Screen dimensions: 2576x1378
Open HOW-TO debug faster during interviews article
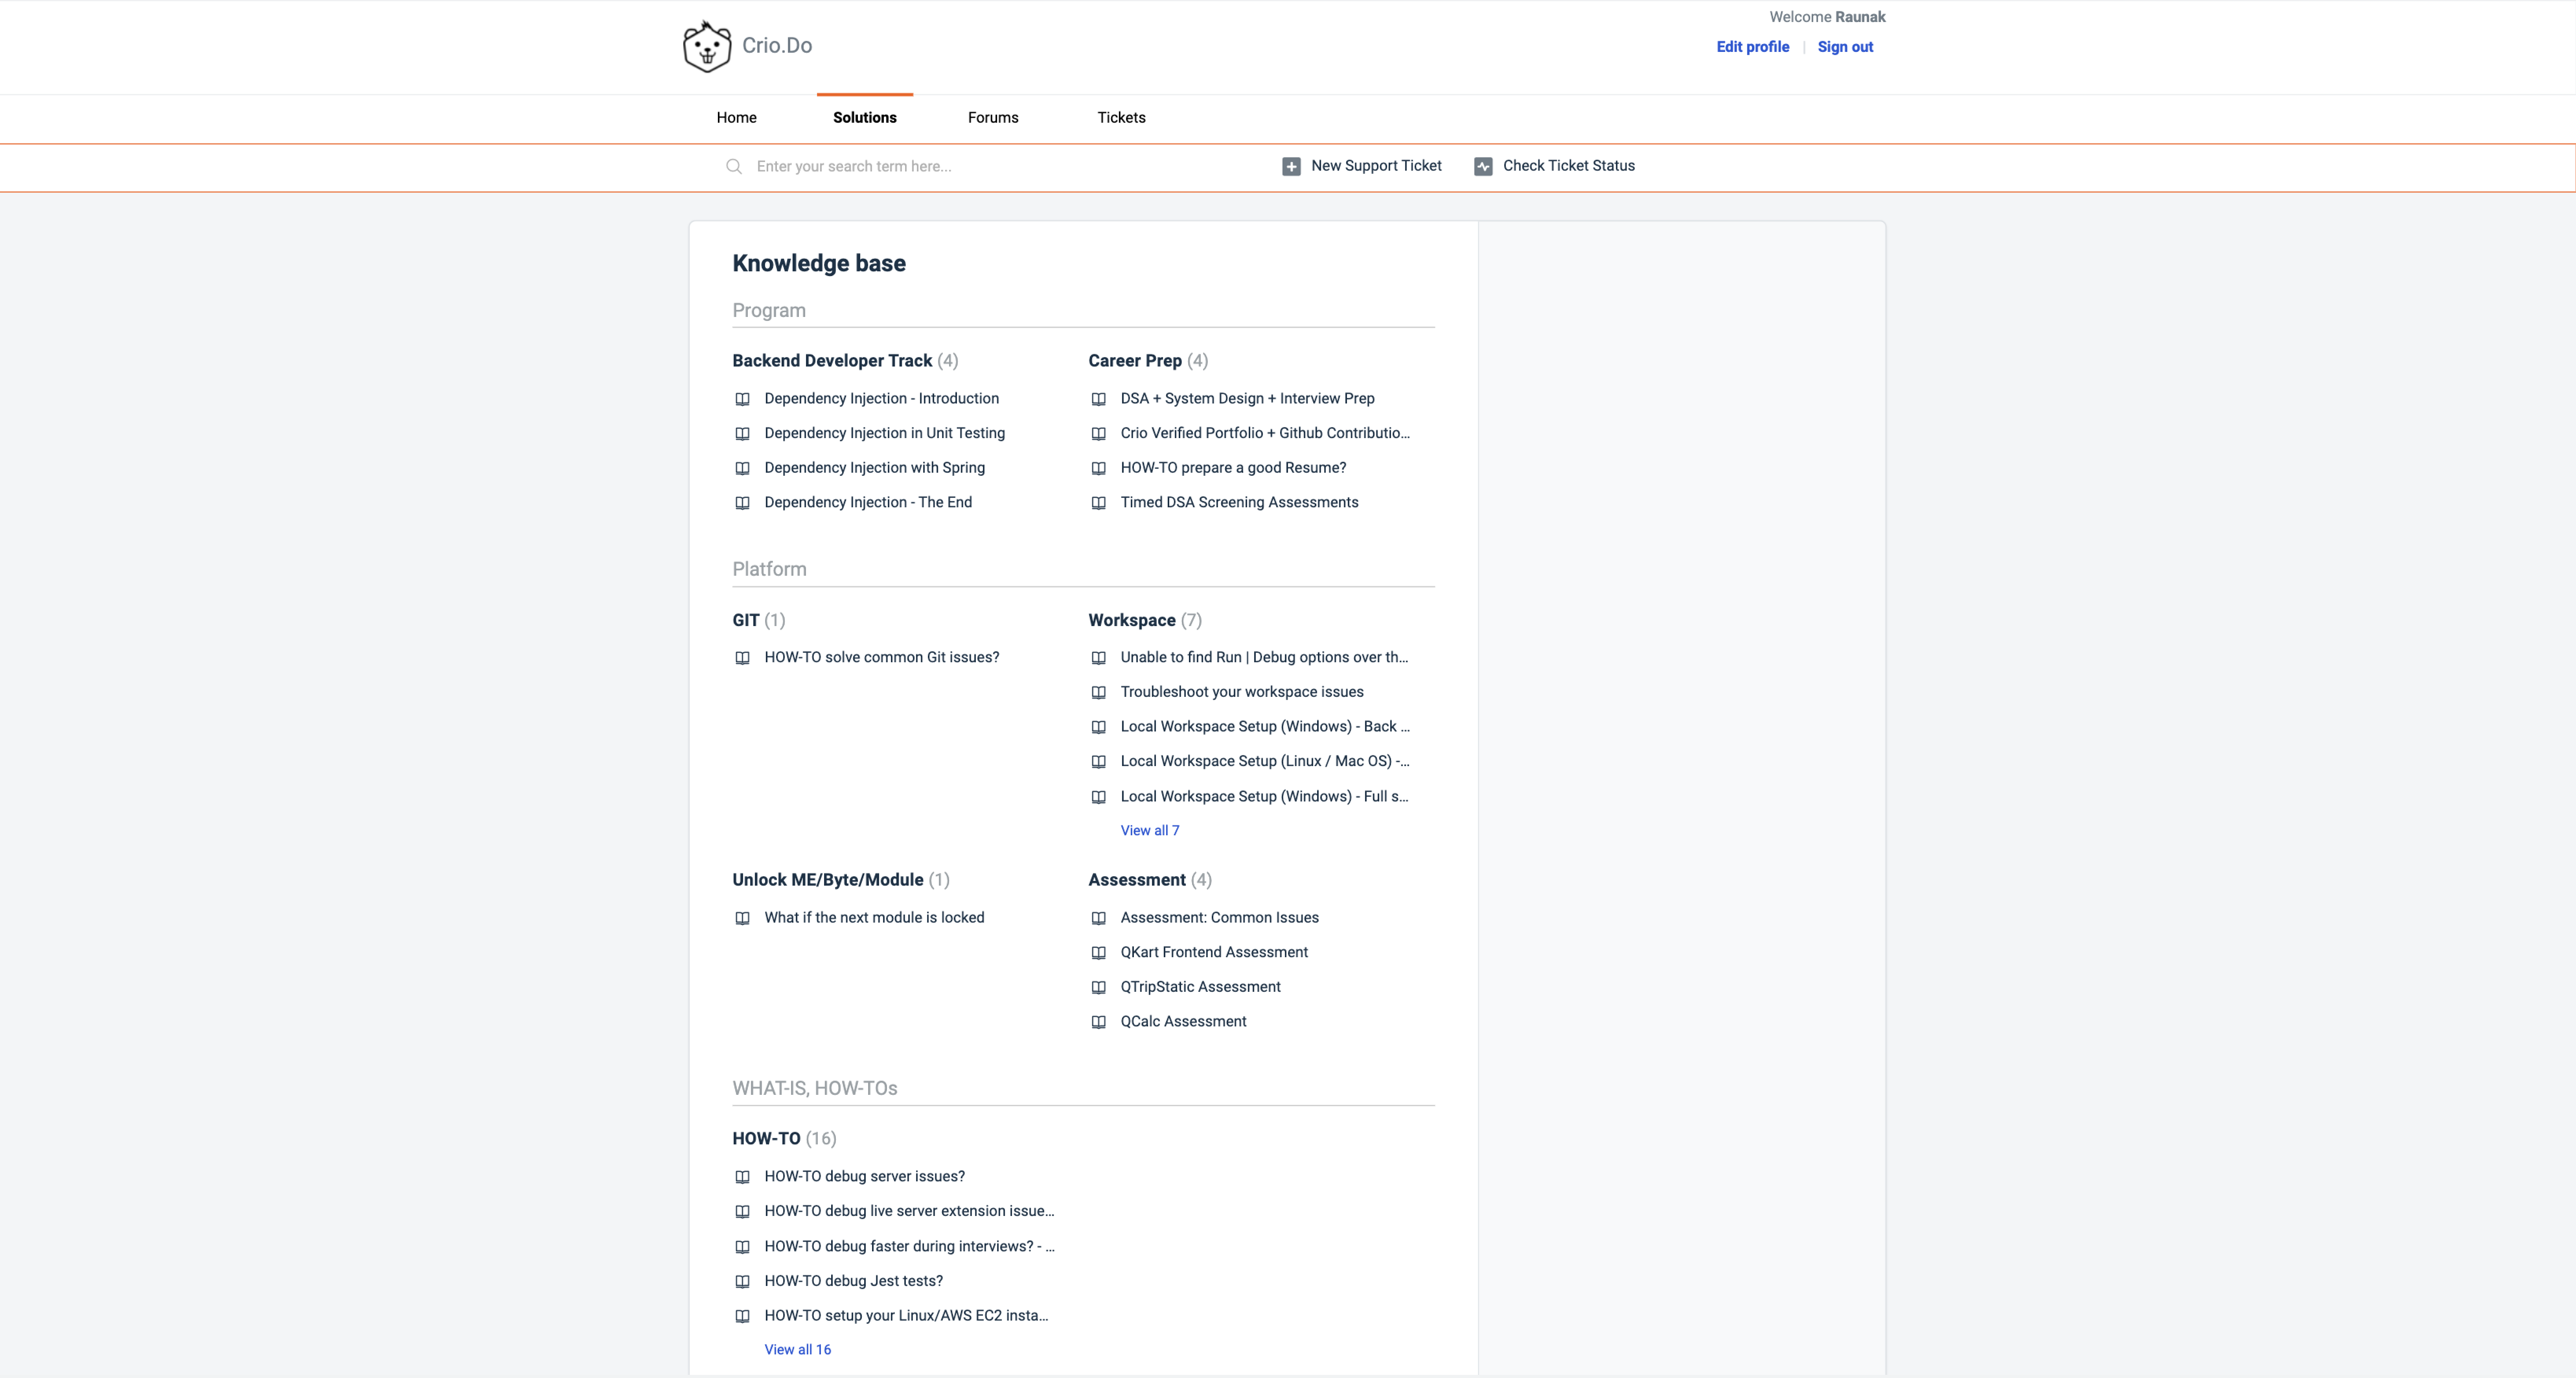(x=909, y=1247)
